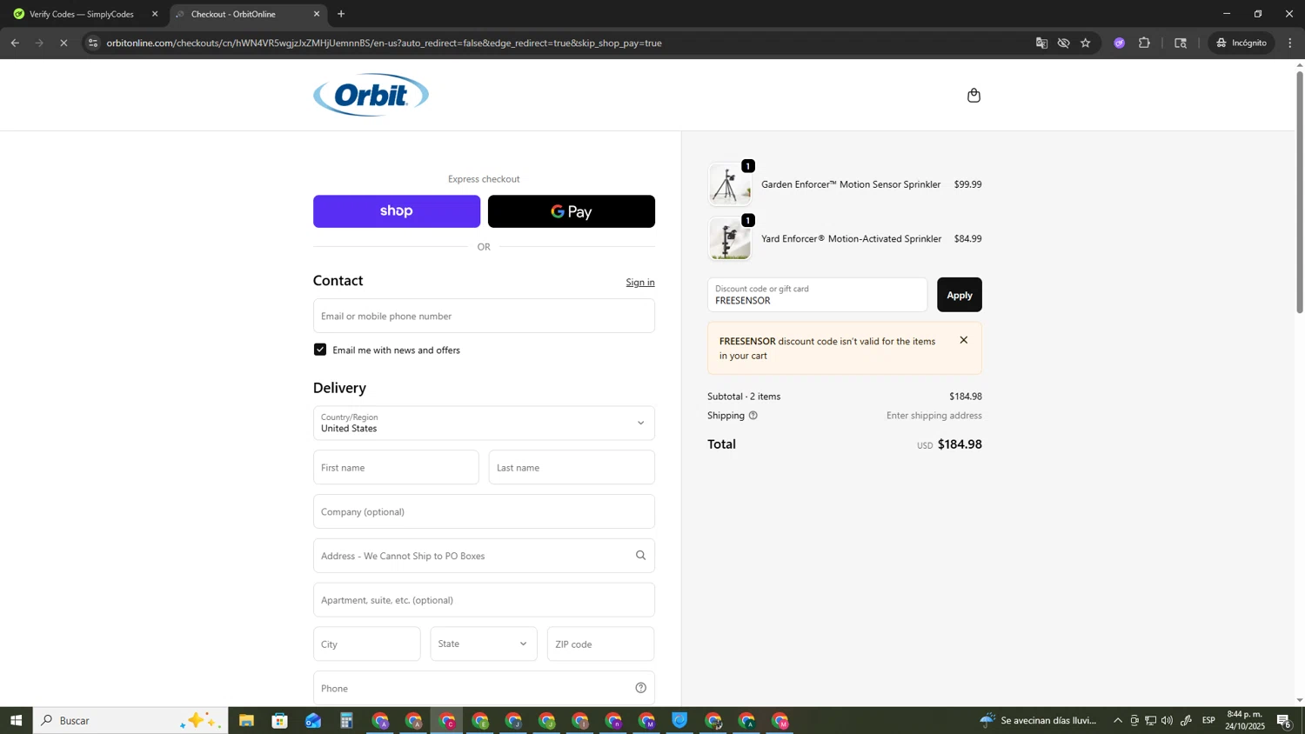Screen dimensions: 1305x734
Task: Click the City field
Action: point(367,644)
